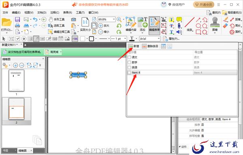This screenshot has height=155, width=243.
Task: Tick the checkbox for Item 4
Action: 130,73
